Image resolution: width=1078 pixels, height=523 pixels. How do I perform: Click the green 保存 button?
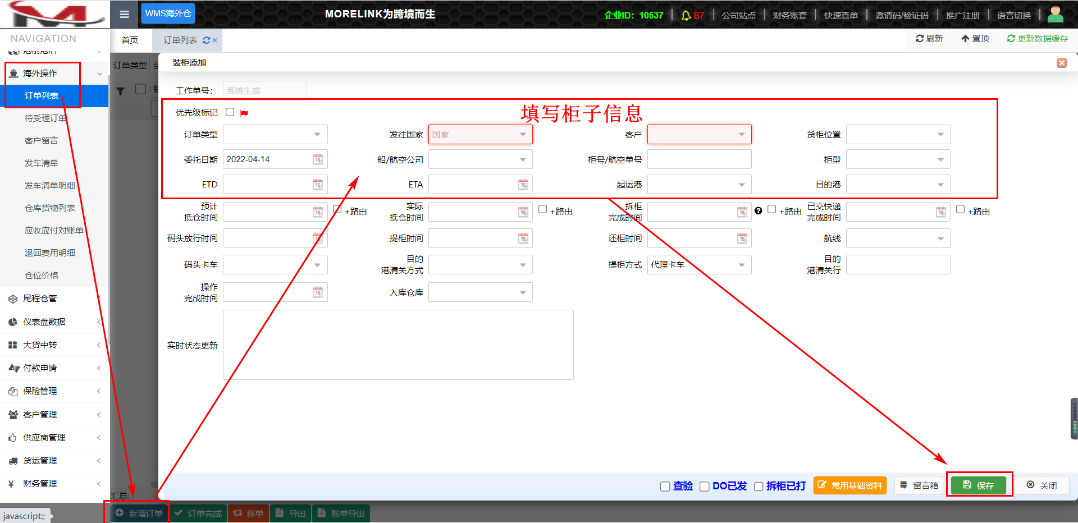click(978, 485)
